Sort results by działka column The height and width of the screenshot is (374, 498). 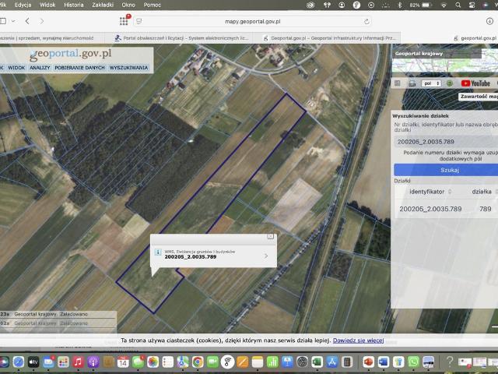[482, 191]
